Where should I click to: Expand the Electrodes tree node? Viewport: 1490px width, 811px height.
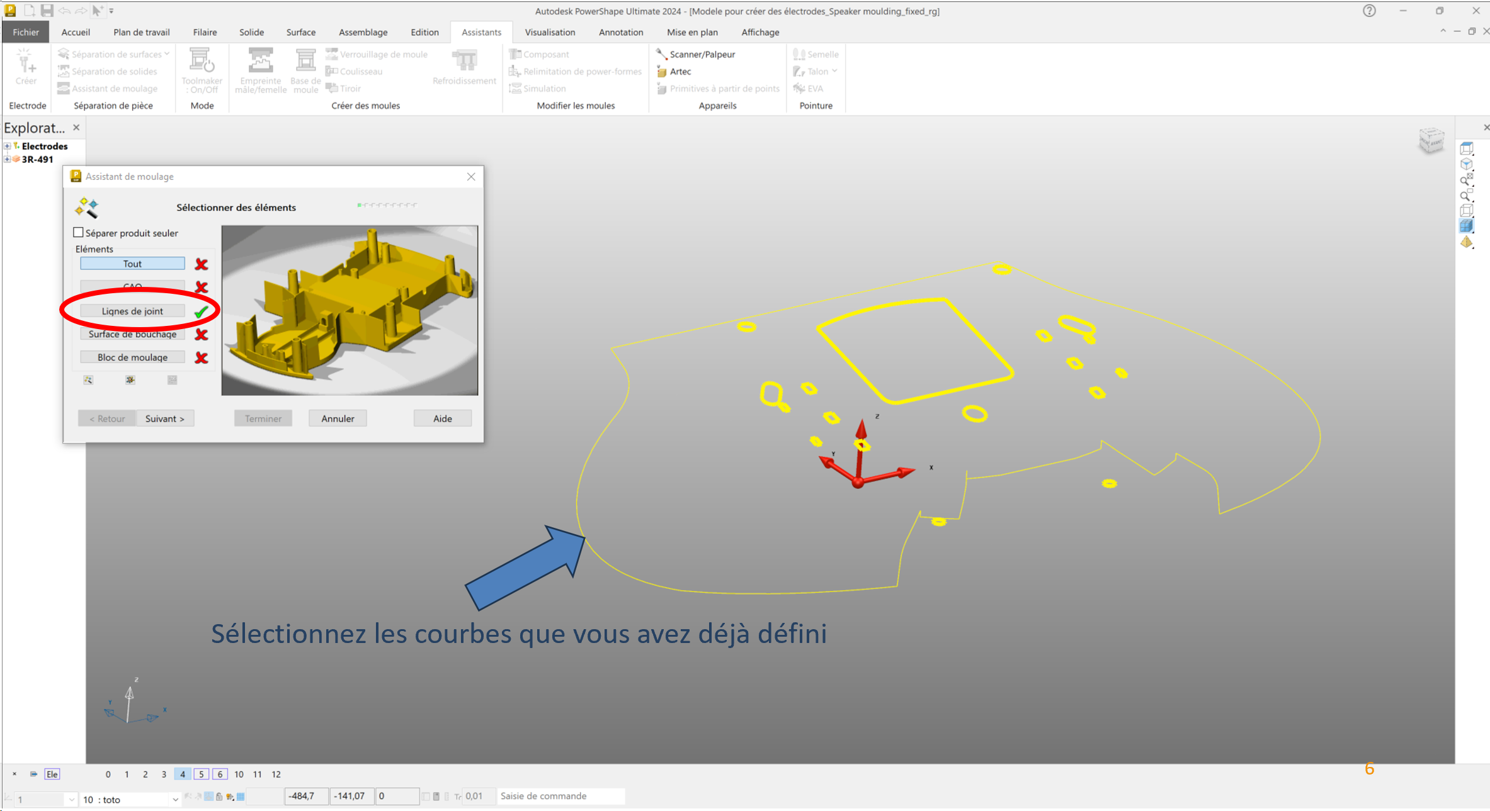pyautogui.click(x=7, y=146)
